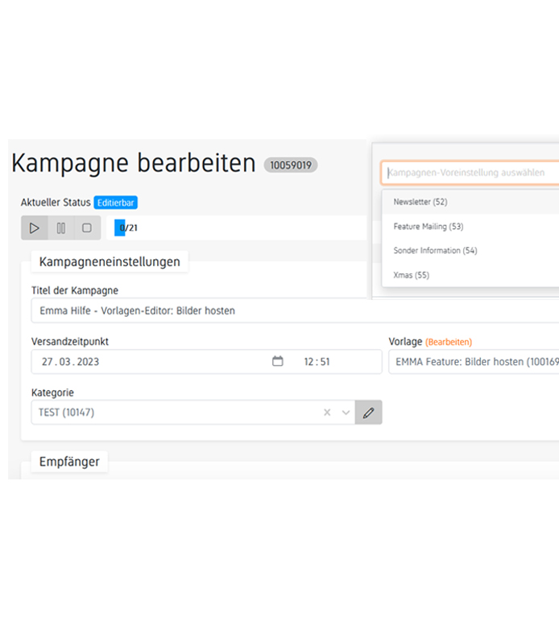
Task: Click the campaign ID badge 10059019
Action: 291,165
